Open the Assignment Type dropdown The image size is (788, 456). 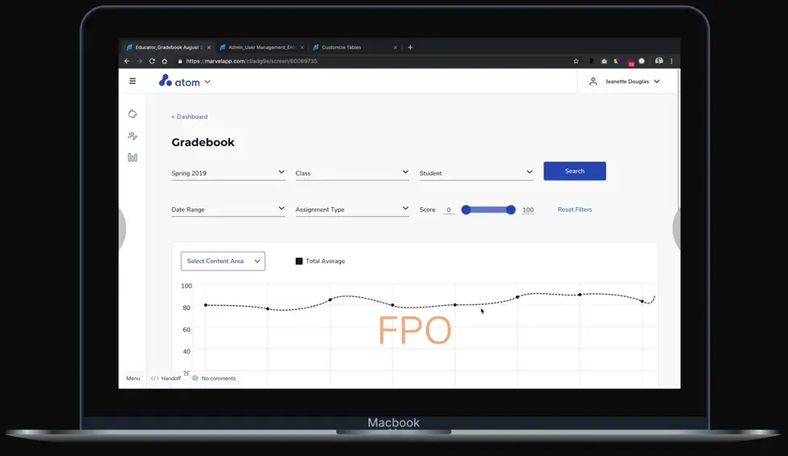coord(352,210)
